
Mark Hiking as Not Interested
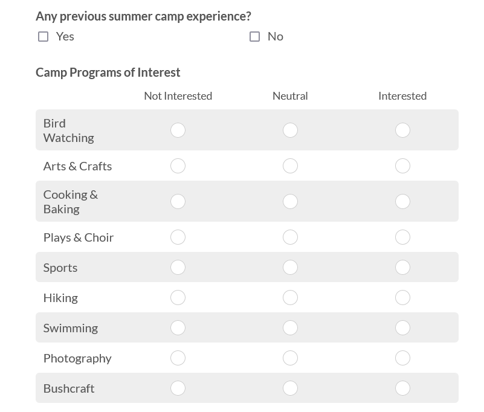(178, 298)
